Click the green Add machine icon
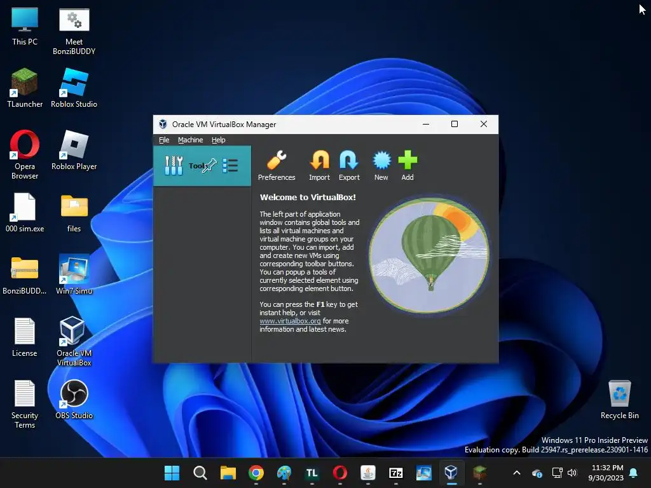 408,166
